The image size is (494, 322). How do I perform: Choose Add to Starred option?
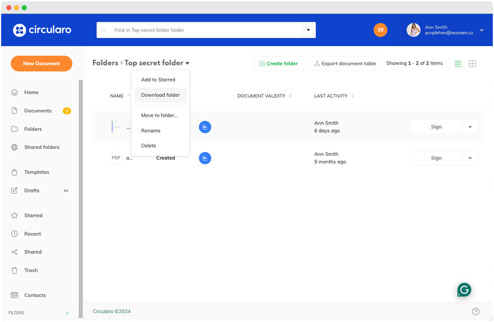point(158,80)
